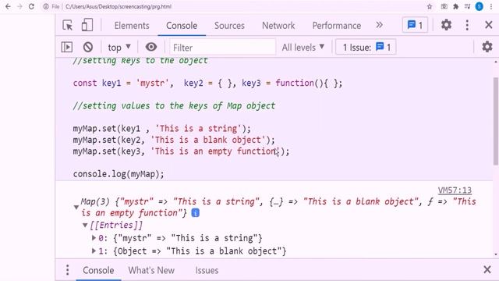The width and height of the screenshot is (499, 281).
Task: Toggle the device toolbar icon
Action: 87,25
